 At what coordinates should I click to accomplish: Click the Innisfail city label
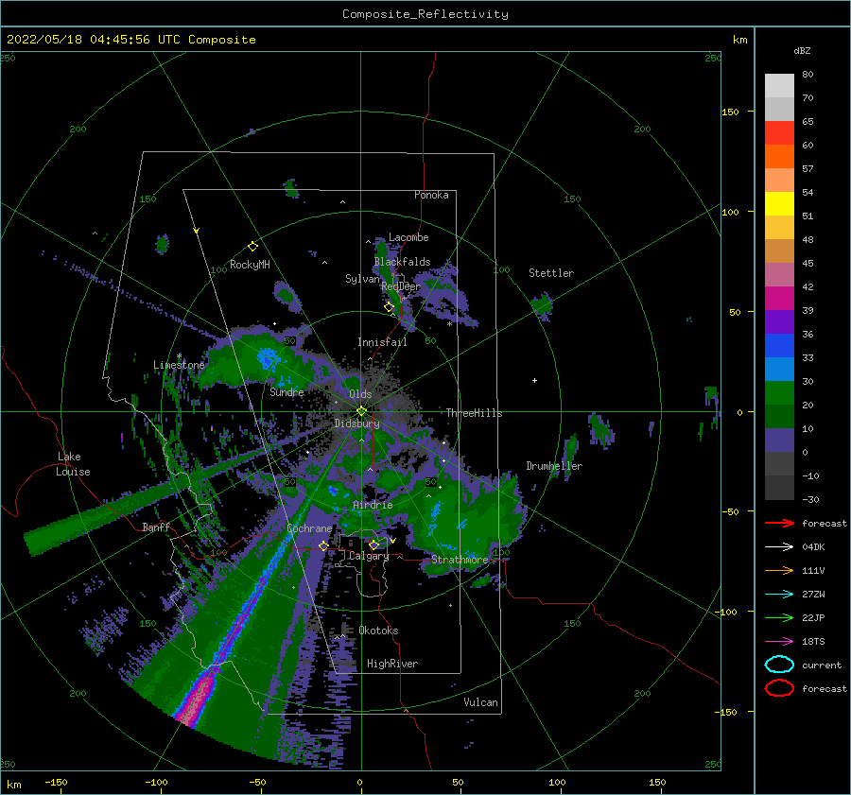tap(382, 342)
